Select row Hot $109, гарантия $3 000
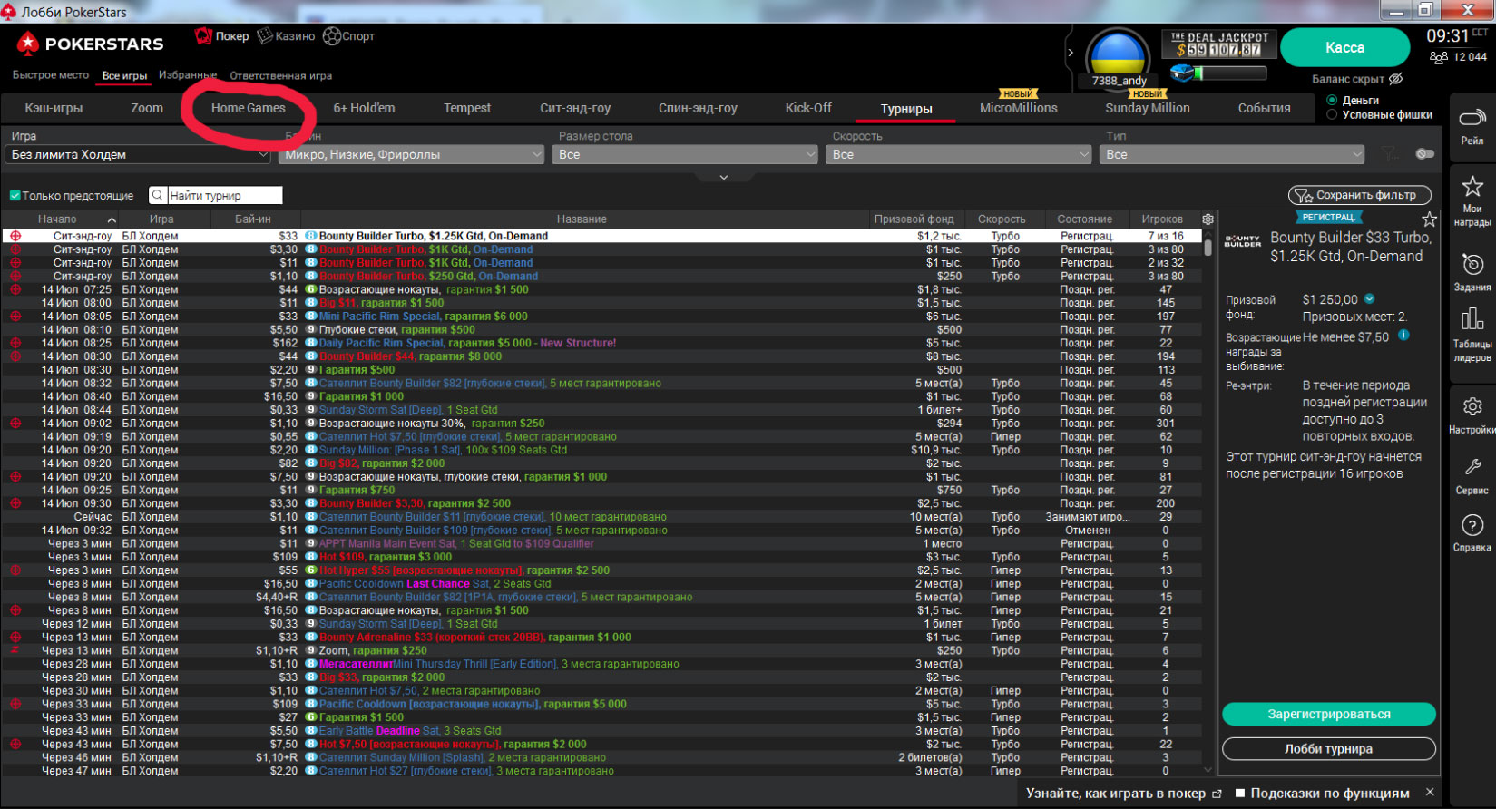The height and width of the screenshot is (809, 1496). [x=602, y=557]
